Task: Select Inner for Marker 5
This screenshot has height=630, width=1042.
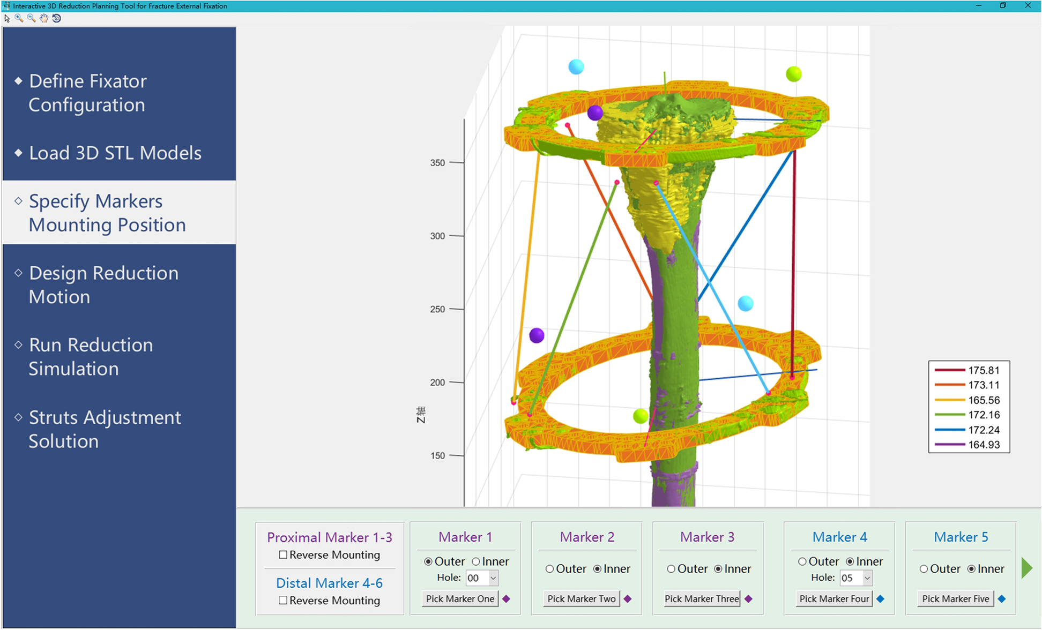Action: click(971, 569)
